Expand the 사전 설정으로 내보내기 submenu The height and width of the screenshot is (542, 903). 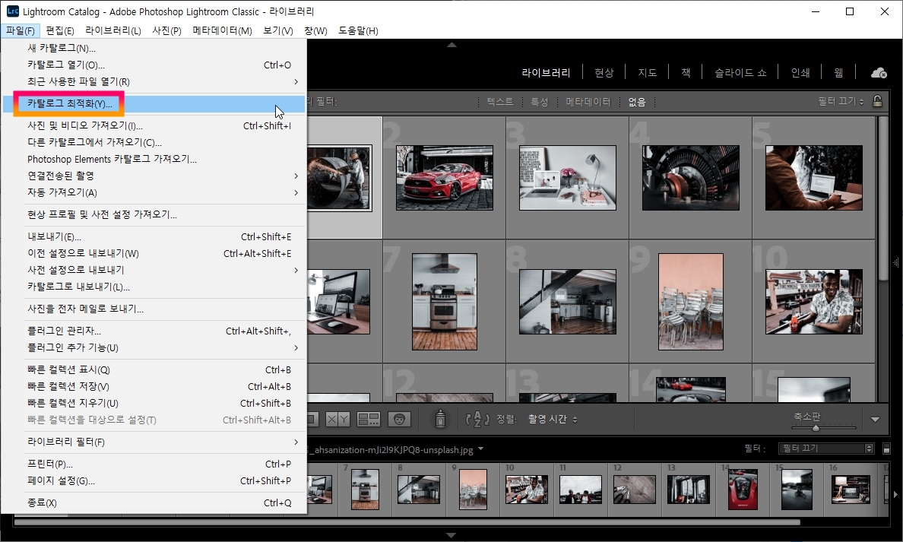(154, 270)
